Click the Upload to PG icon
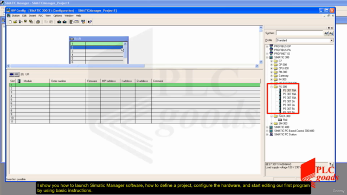The width and height of the screenshot is (347, 195). [x=65, y=22]
